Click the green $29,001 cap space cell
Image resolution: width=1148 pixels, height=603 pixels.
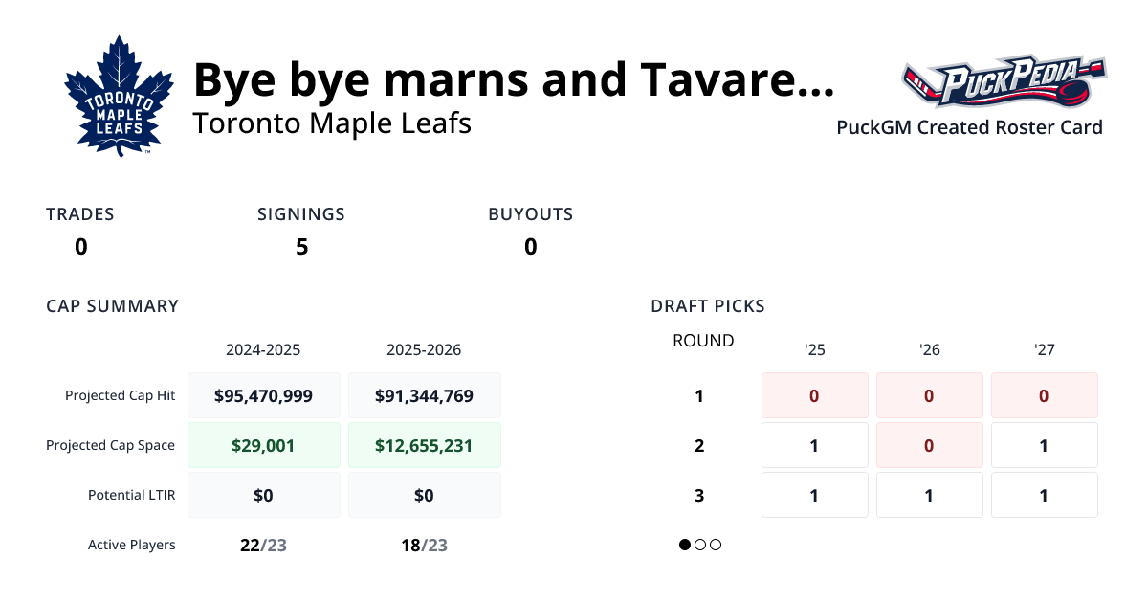click(x=263, y=445)
